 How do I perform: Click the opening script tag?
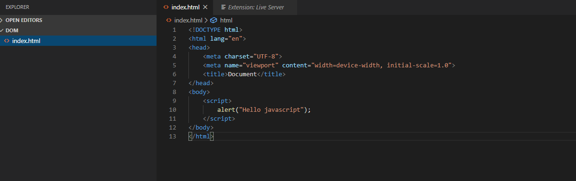pyautogui.click(x=217, y=101)
